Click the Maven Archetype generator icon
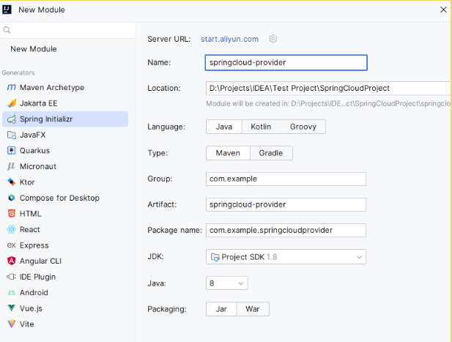This screenshot has width=452, height=342. (12, 88)
